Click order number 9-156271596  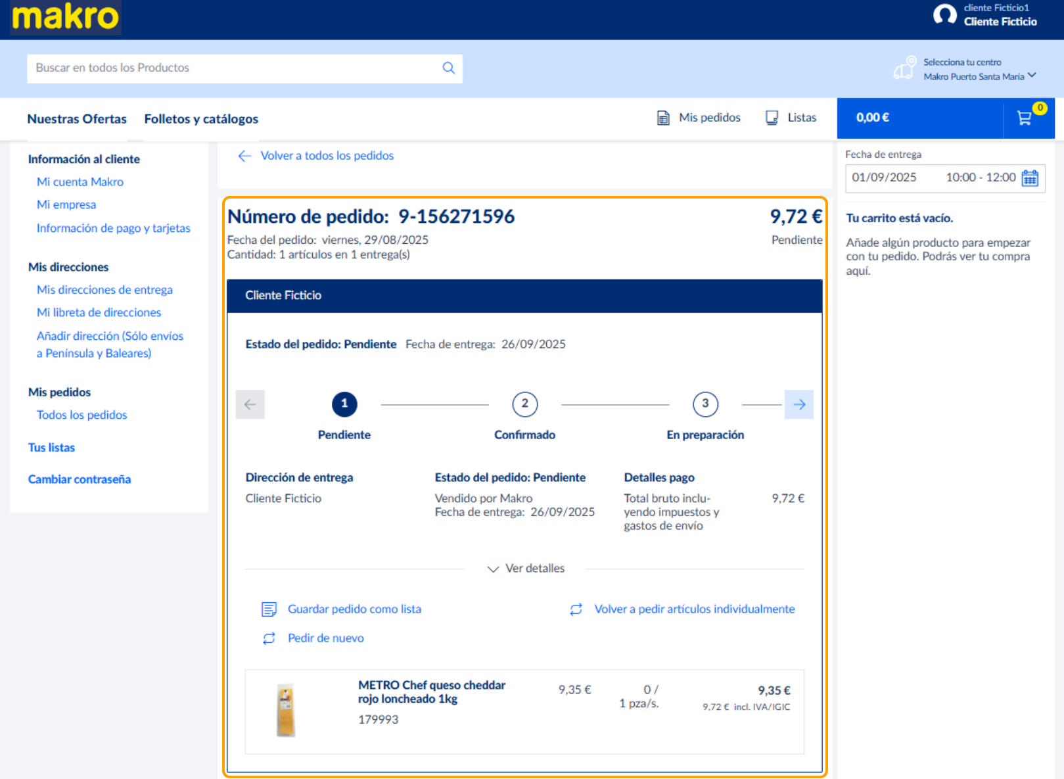pos(457,216)
